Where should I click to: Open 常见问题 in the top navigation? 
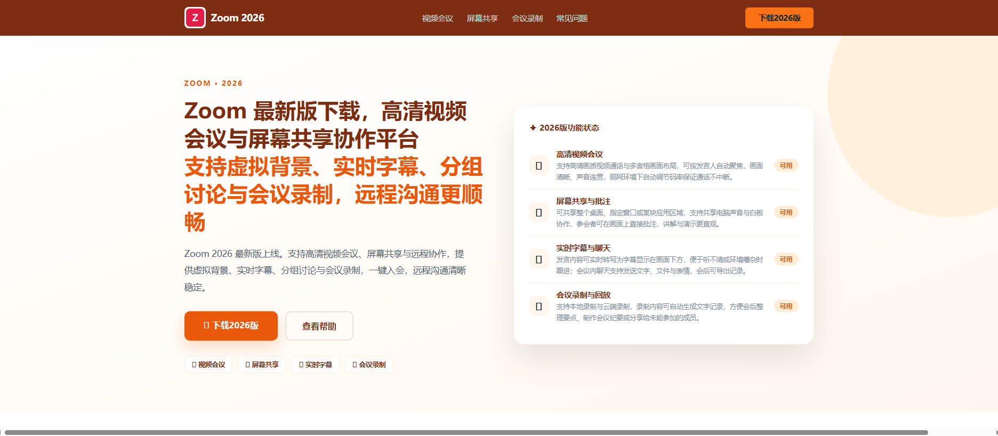[572, 18]
